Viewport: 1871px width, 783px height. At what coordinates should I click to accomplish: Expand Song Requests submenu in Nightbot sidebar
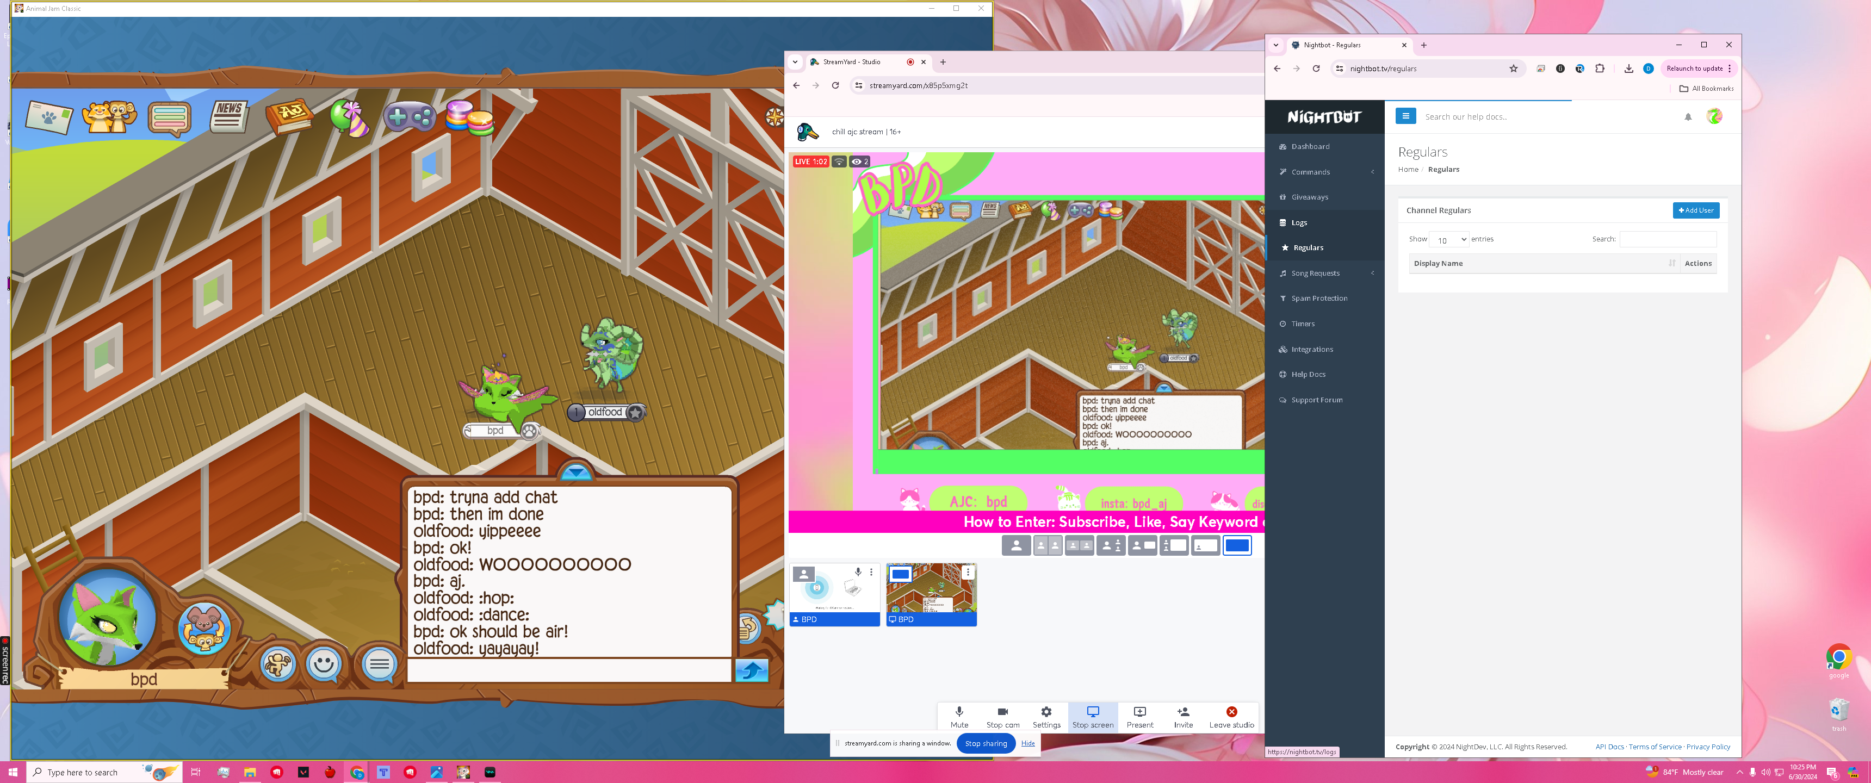pyautogui.click(x=1325, y=273)
